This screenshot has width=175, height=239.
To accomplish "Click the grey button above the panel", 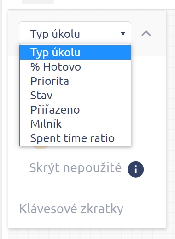I will [x=38, y=2].
